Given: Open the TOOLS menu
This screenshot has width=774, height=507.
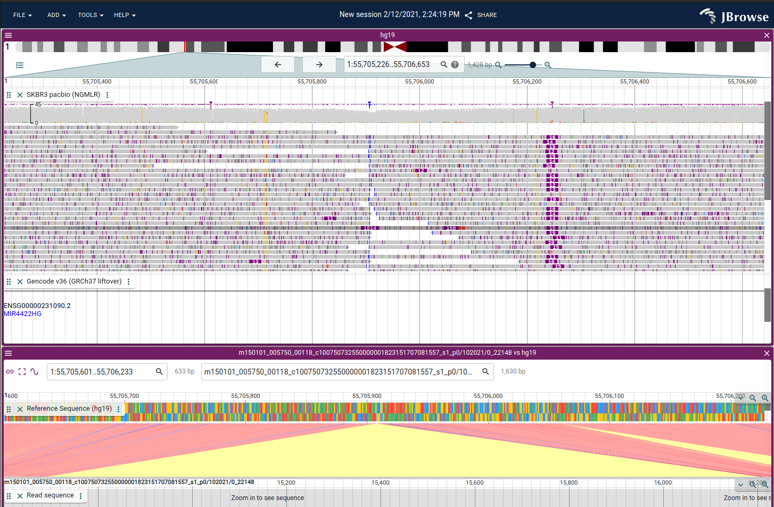Looking at the screenshot, I should pyautogui.click(x=90, y=15).
